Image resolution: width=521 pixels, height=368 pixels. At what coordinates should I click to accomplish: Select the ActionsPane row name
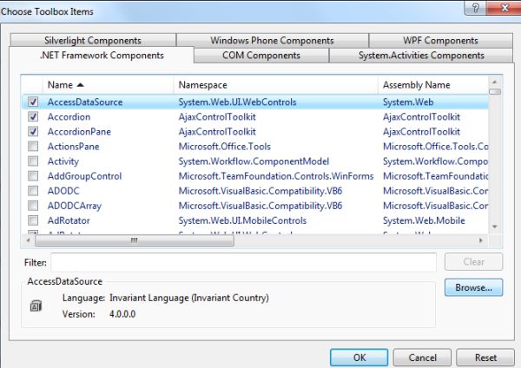[74, 147]
